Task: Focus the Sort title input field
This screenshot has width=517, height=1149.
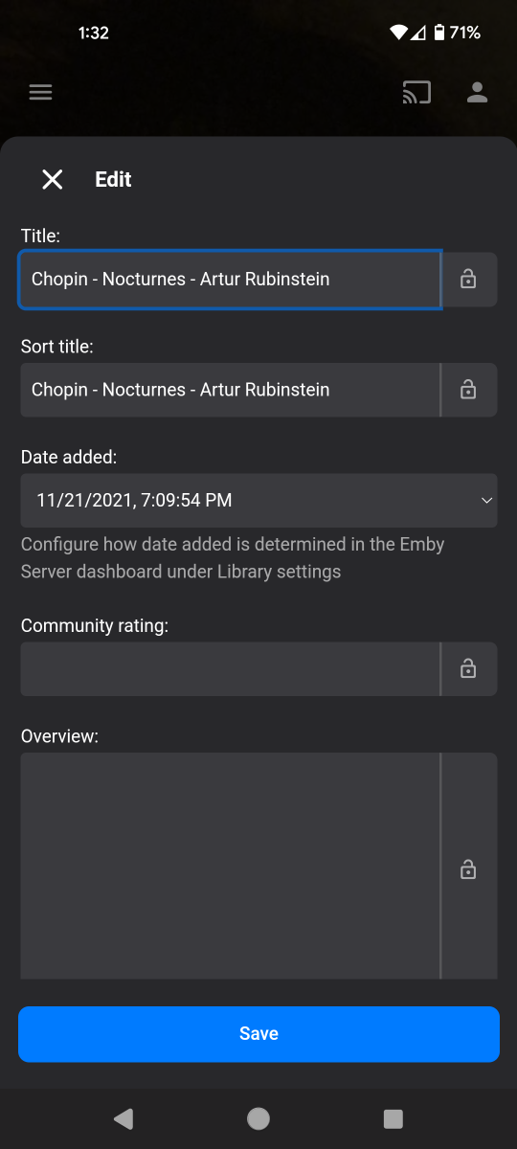Action: (230, 390)
